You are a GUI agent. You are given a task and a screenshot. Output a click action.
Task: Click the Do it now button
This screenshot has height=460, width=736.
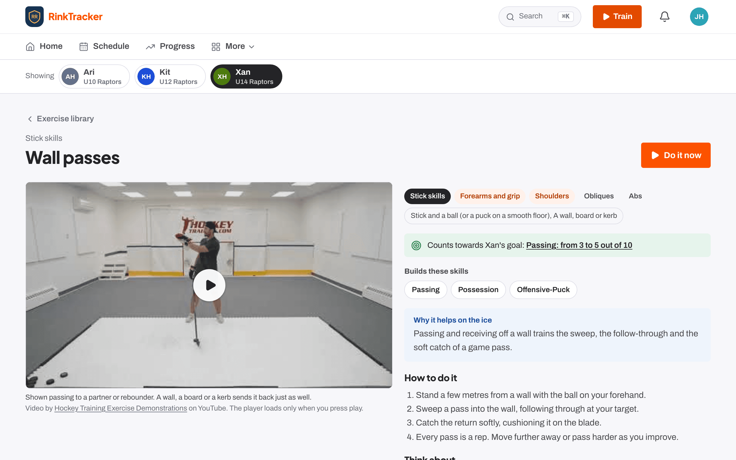coord(676,155)
